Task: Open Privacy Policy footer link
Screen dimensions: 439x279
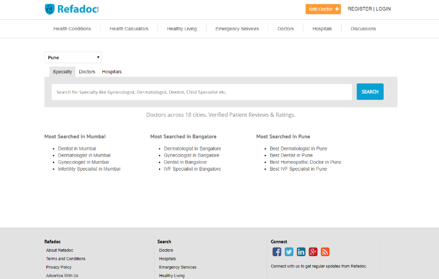Action: click(59, 267)
